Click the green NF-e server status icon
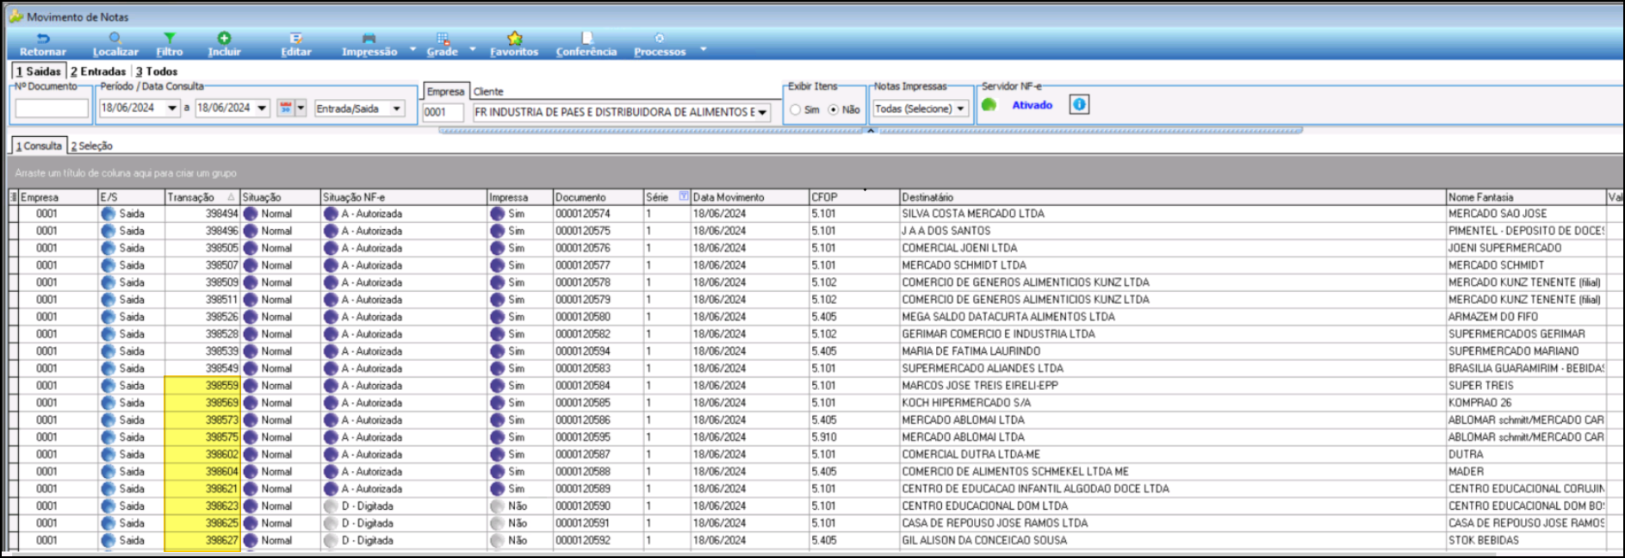Screen dimensions: 1625x558 coord(989,105)
